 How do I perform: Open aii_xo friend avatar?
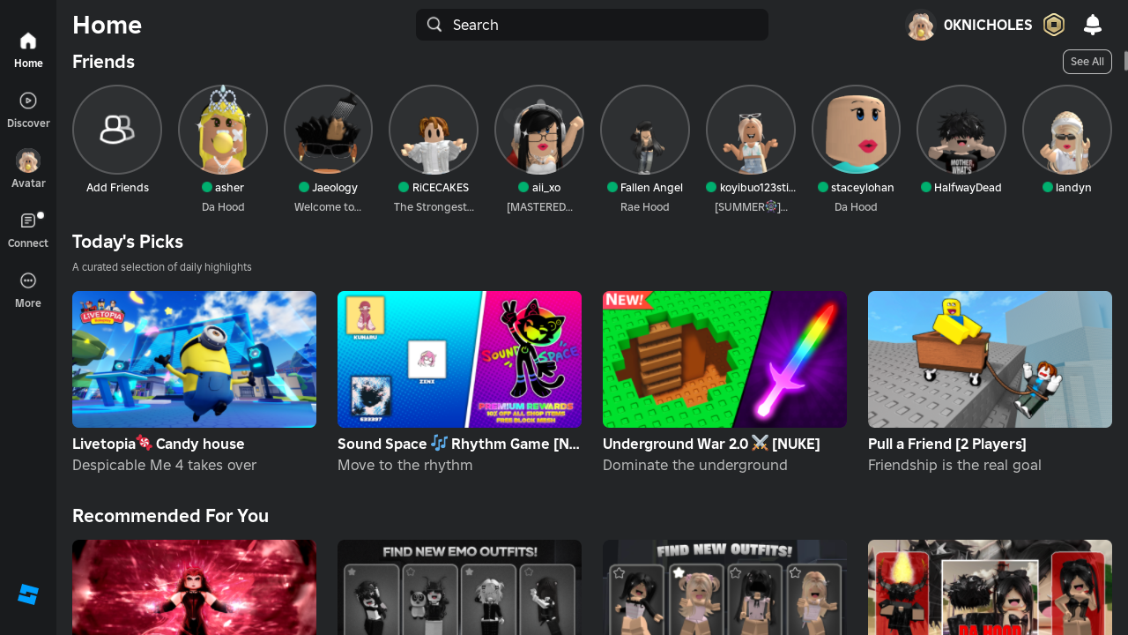point(539,130)
